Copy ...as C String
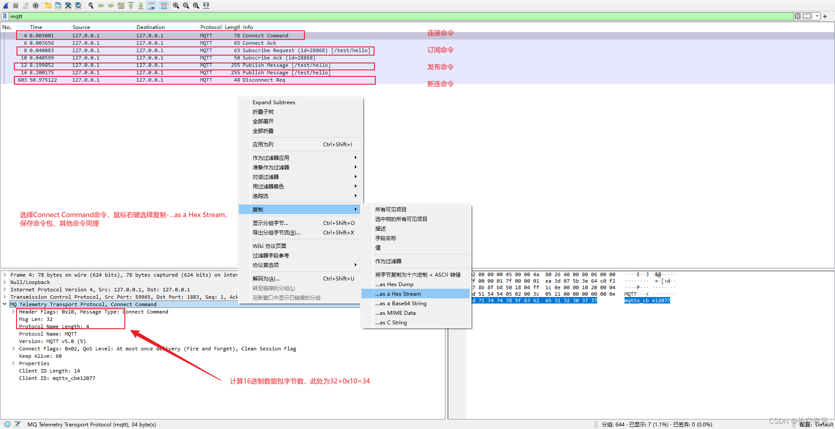Image resolution: width=835 pixels, height=429 pixels. pos(416,323)
